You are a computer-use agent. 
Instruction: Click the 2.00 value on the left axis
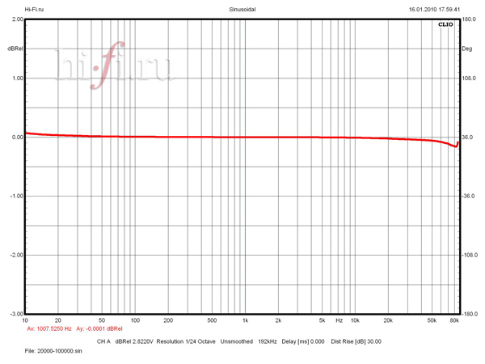tap(15, 19)
